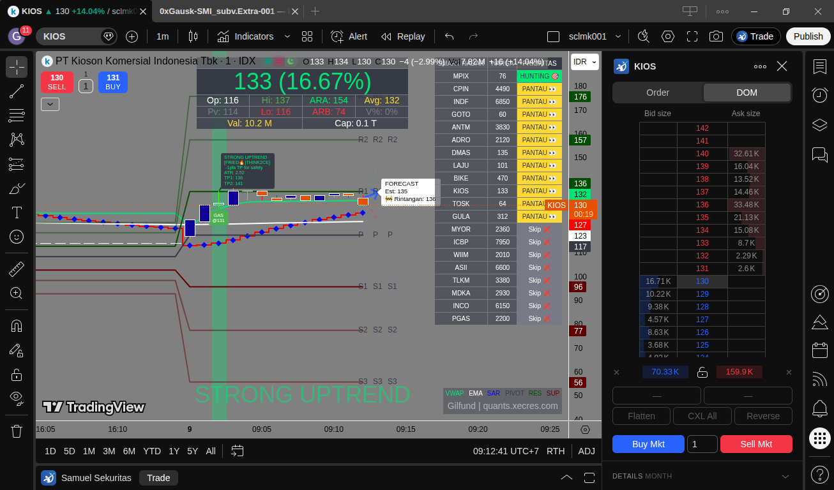This screenshot has width=834, height=490.
Task: Select the 1Y time range
Action: pyautogui.click(x=174, y=451)
